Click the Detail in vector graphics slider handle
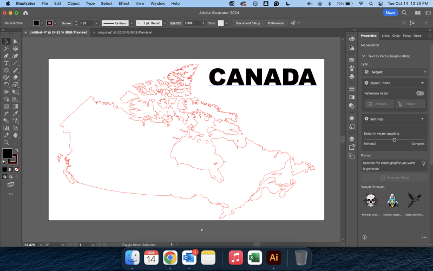The height and width of the screenshot is (271, 433). pos(394,140)
